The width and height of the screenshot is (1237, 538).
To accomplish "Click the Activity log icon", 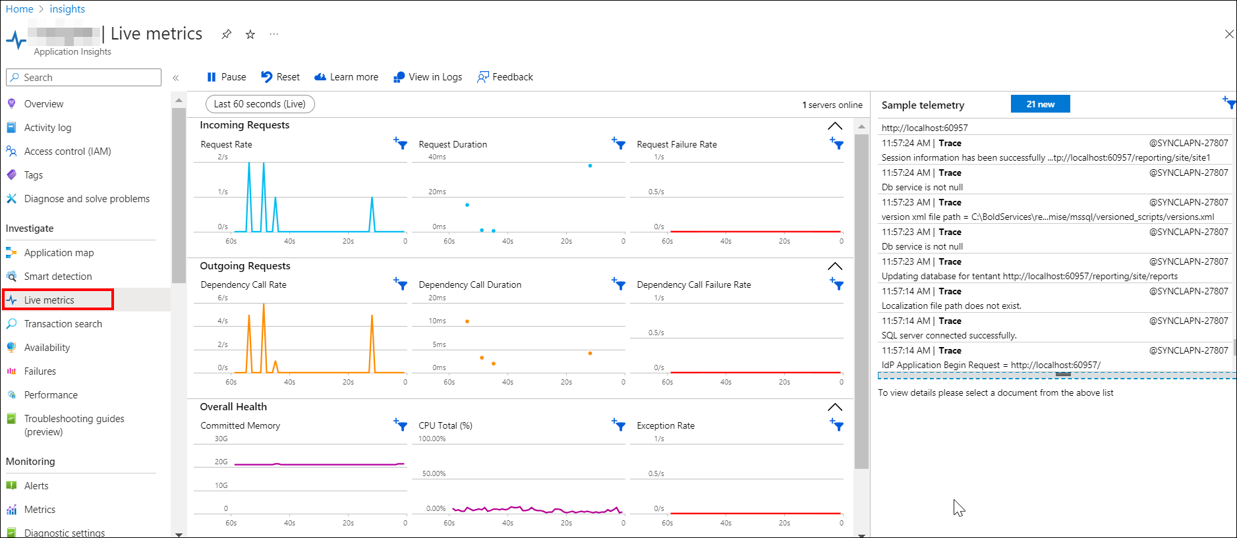I will click(x=11, y=127).
